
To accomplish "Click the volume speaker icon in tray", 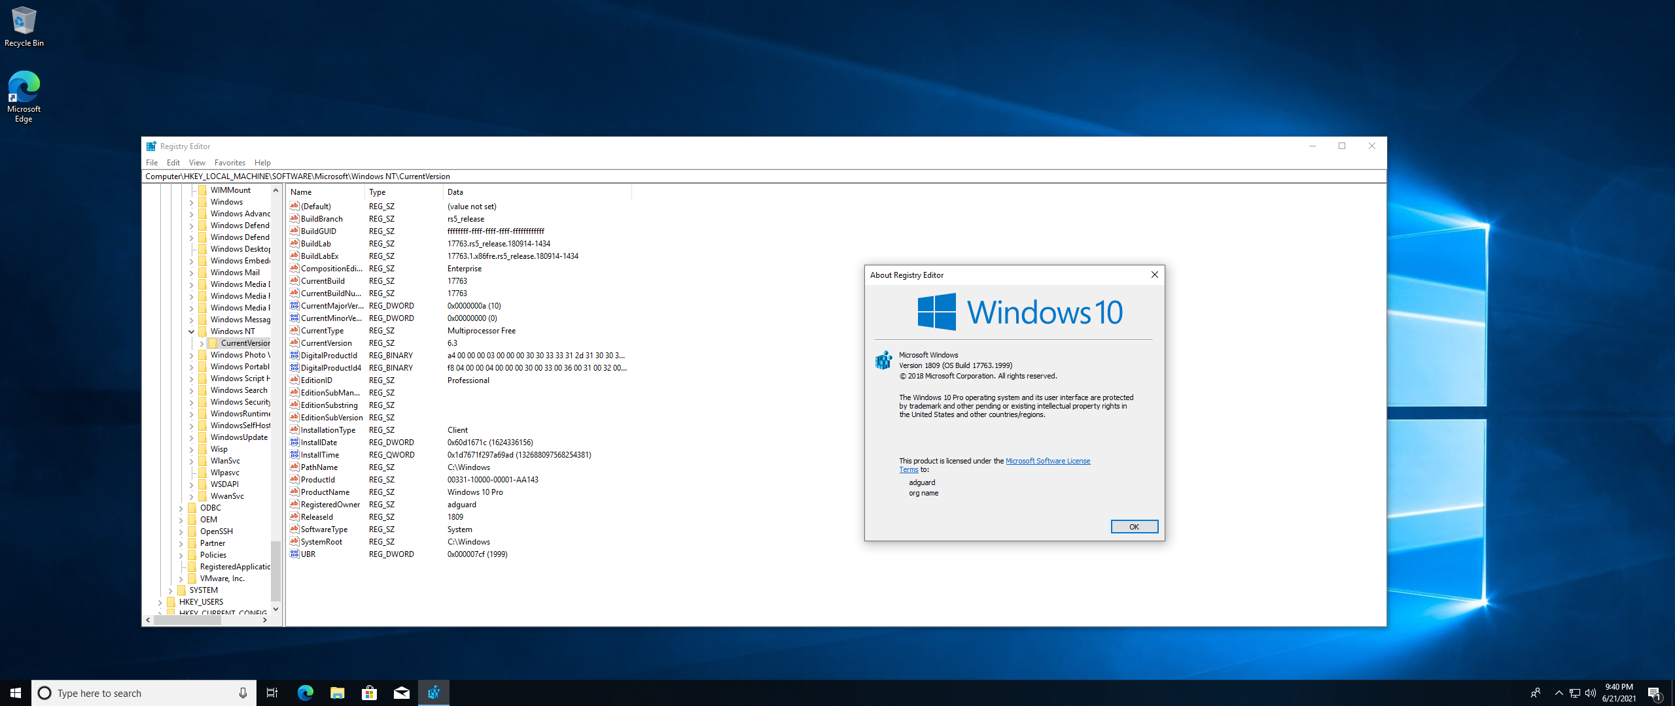I will click(x=1591, y=693).
